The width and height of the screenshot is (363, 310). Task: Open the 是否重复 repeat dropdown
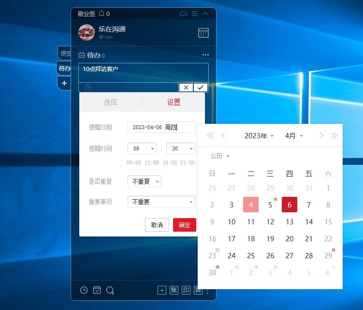(x=144, y=181)
